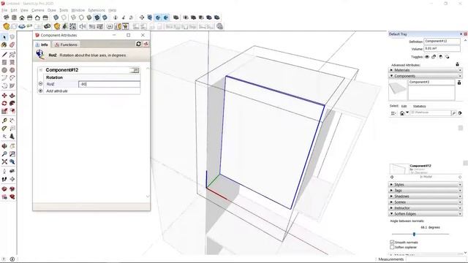Pick the Zoom magnifier tool
468x263 pixels.
point(4,154)
